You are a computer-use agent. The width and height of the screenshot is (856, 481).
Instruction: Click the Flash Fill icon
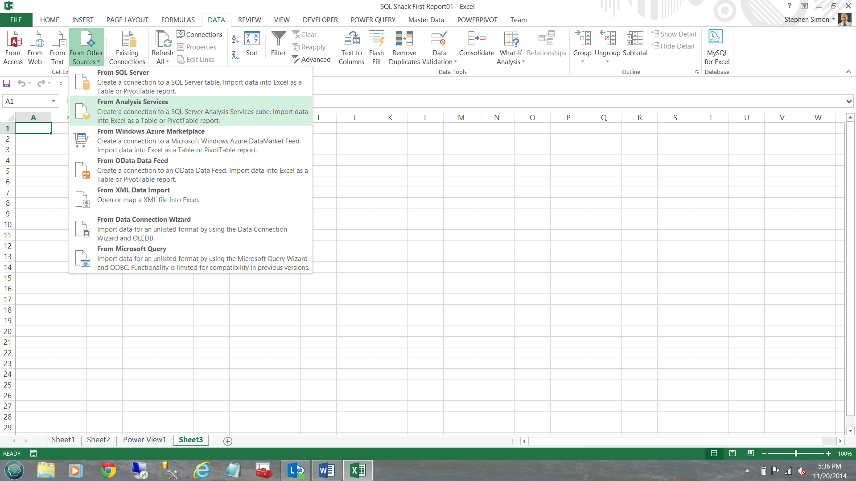coord(376,39)
